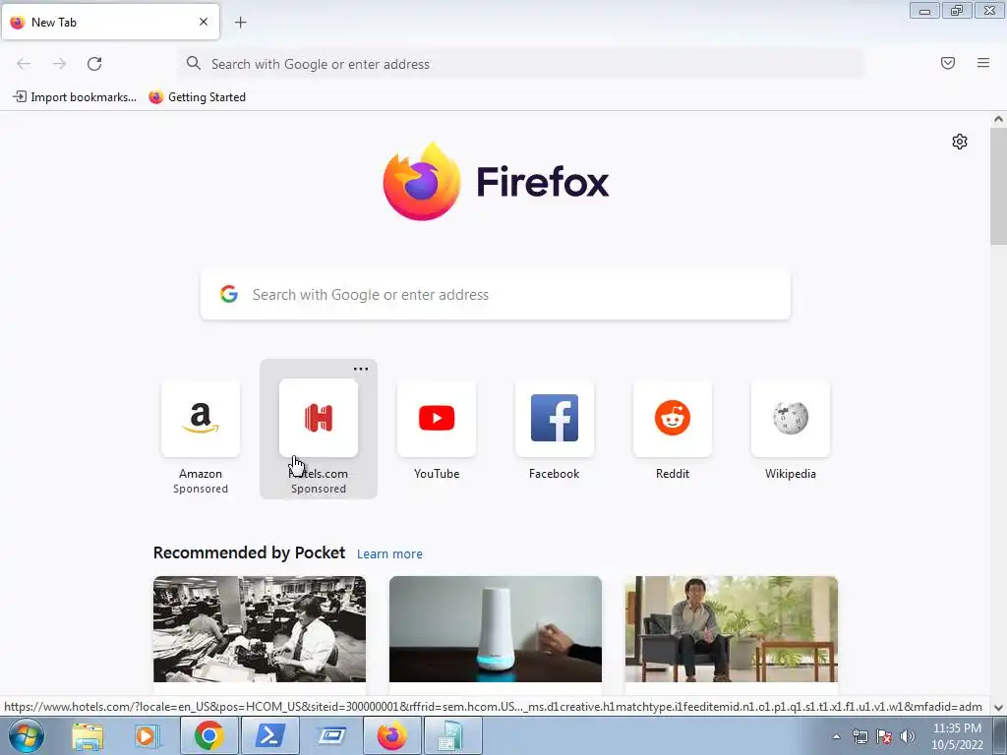The height and width of the screenshot is (755, 1007).
Task: Click the scrollbar up arrow
Action: click(x=998, y=119)
